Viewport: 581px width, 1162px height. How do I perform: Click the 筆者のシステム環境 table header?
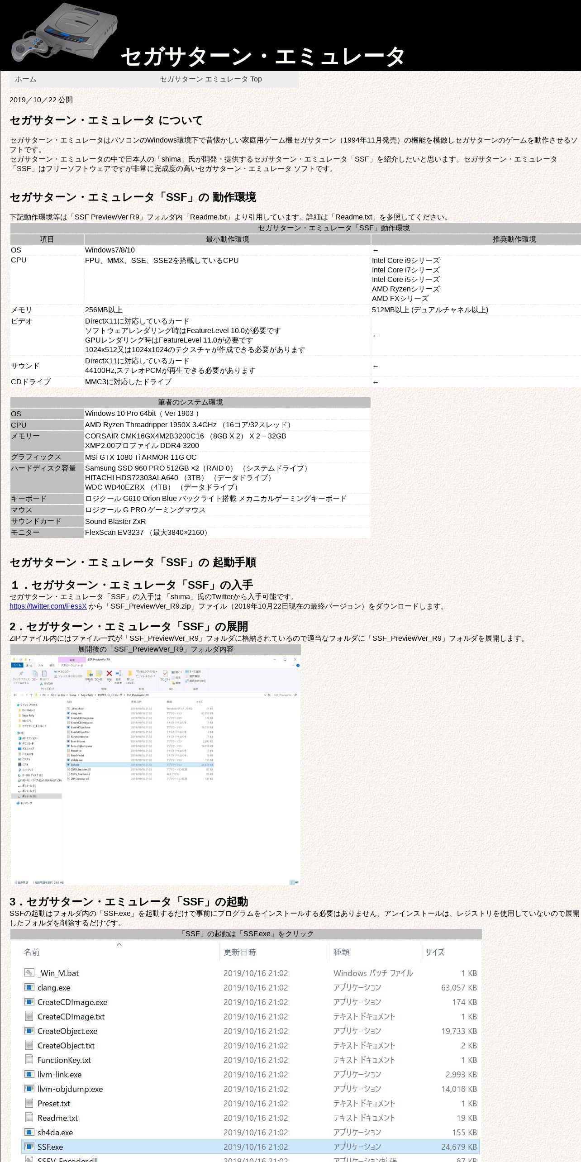point(190,402)
